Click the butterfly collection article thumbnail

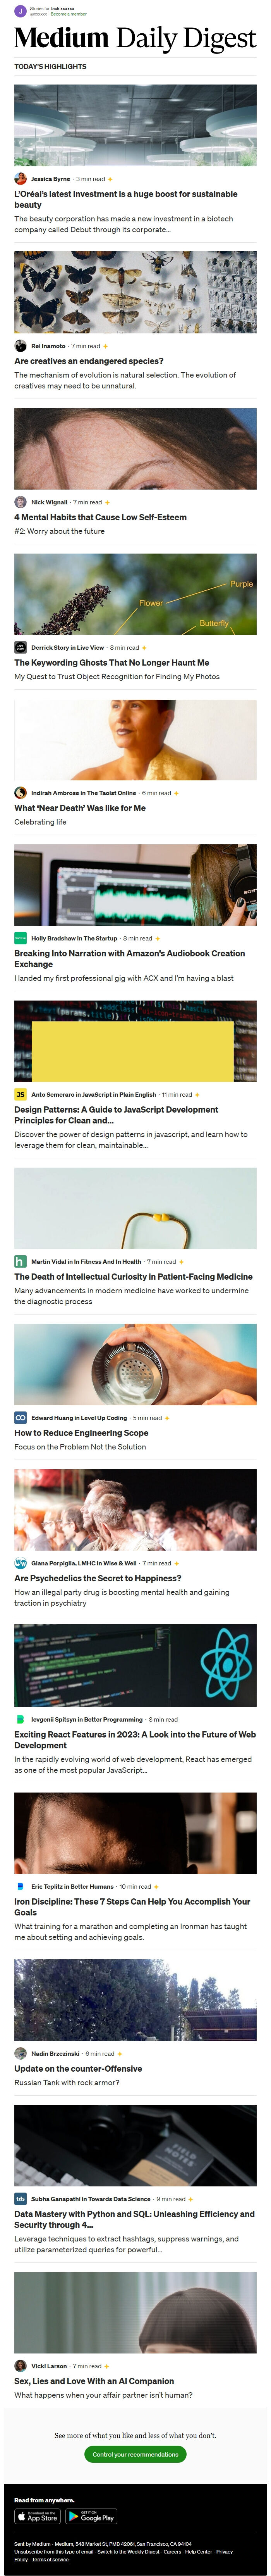[135, 292]
